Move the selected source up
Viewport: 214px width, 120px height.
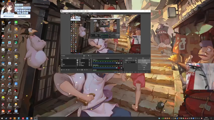(85, 70)
